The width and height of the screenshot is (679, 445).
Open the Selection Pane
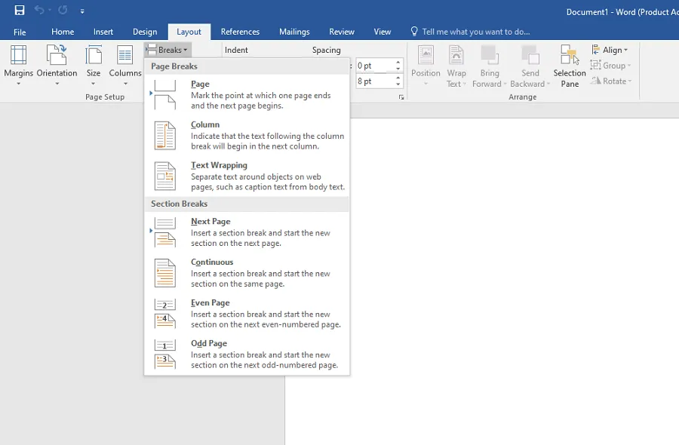point(570,66)
